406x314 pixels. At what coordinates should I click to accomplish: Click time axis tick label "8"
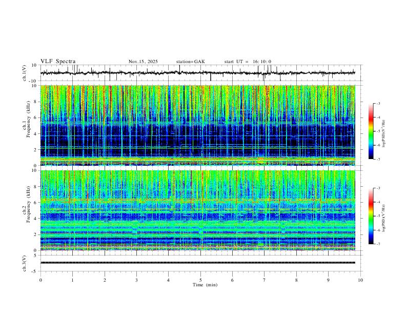click(x=296, y=280)
